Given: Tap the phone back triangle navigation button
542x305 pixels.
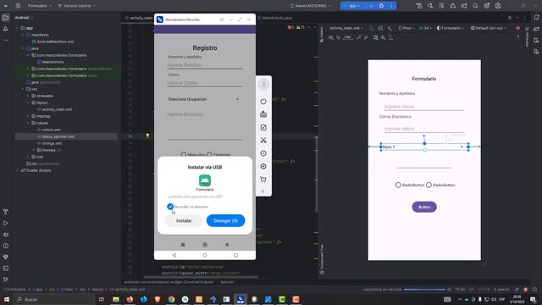Looking at the screenshot, I should (174, 255).
